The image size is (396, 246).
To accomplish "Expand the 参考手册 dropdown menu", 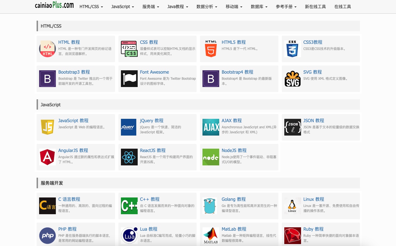I will (x=286, y=7).
